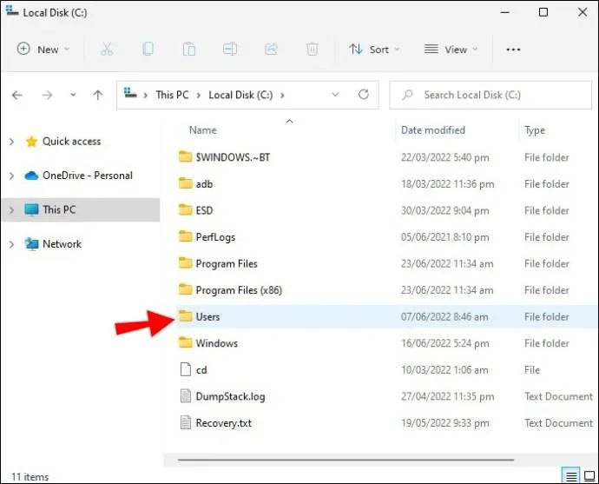
Task: Switch to Large icons view layout
Action: 589,476
